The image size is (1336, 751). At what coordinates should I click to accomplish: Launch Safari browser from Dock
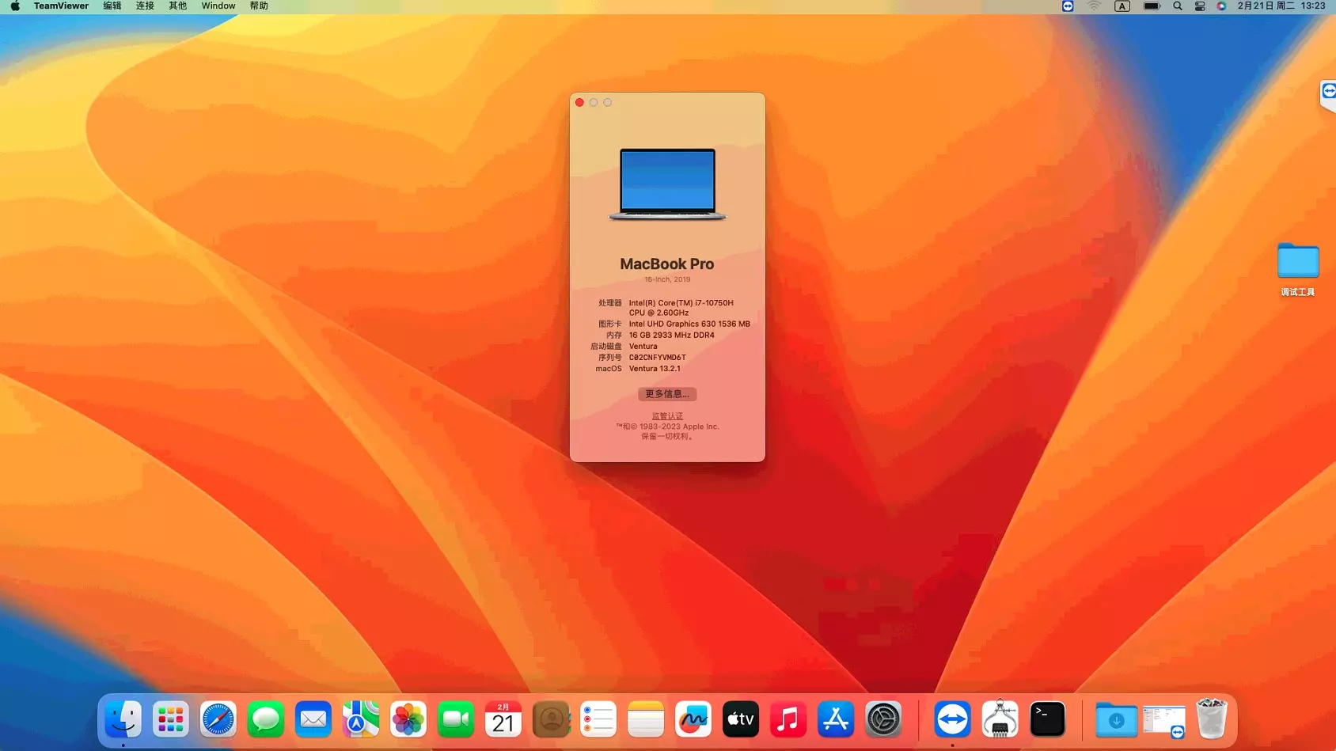pyautogui.click(x=218, y=719)
